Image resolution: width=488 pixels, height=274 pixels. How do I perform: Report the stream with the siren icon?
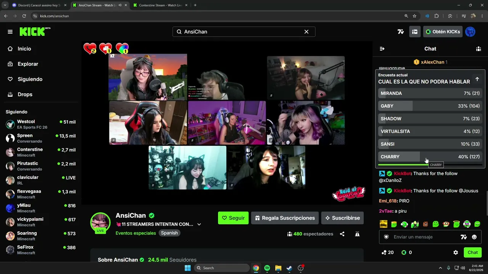click(x=357, y=234)
